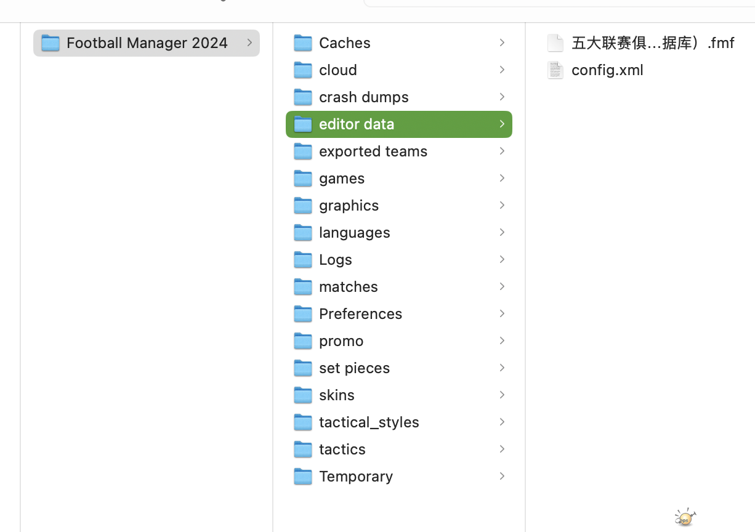
Task: Click the Caches folder icon
Action: coord(302,43)
